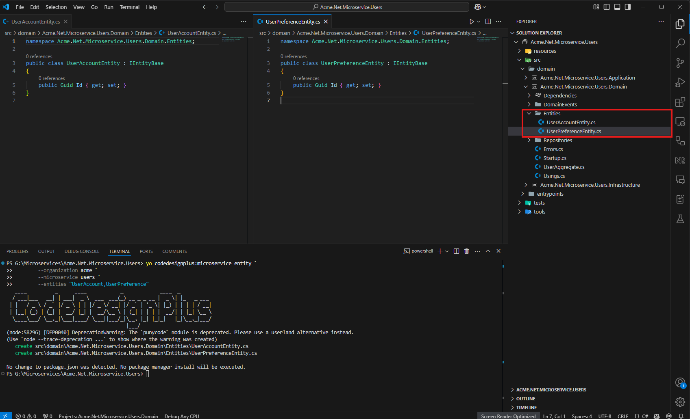690x419 pixels.
Task: Open the Accounts icon in activity bar
Action: coord(680,382)
